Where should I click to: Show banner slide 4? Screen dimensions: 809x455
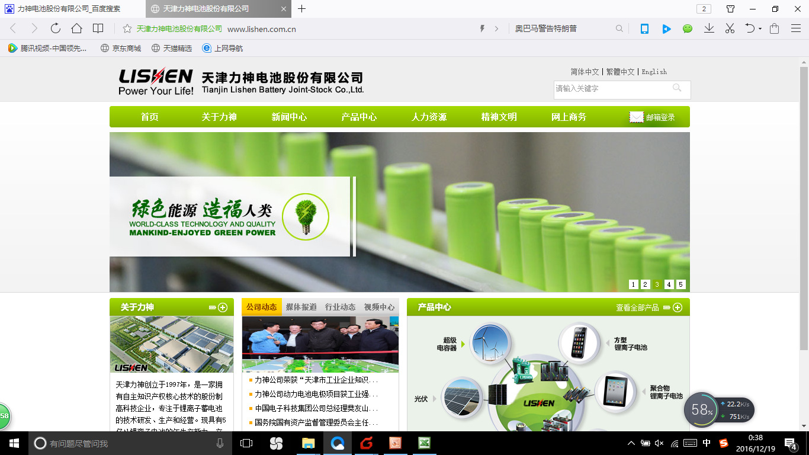[669, 284]
